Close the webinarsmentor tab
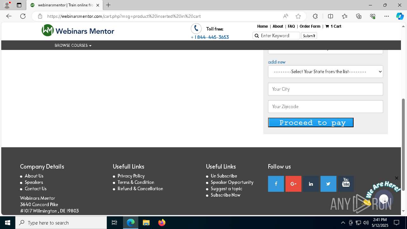This screenshot has width=407, height=229. (98, 5)
